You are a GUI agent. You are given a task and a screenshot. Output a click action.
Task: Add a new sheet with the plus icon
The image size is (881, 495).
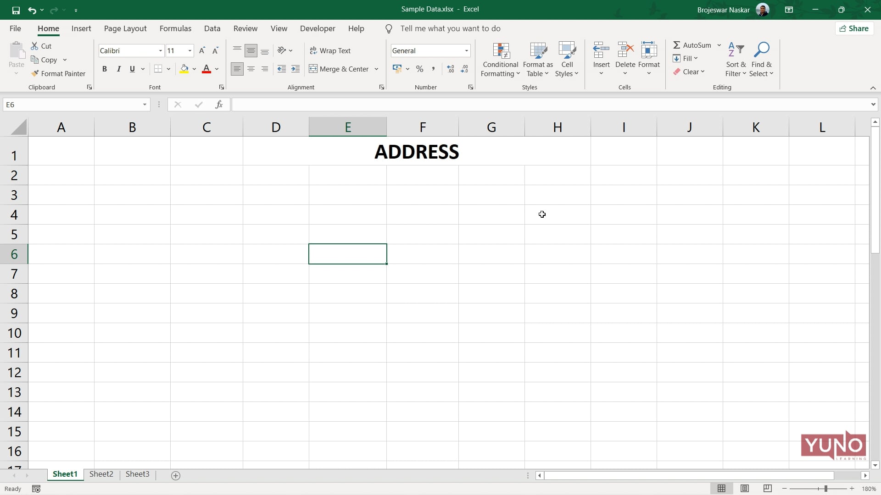click(175, 476)
